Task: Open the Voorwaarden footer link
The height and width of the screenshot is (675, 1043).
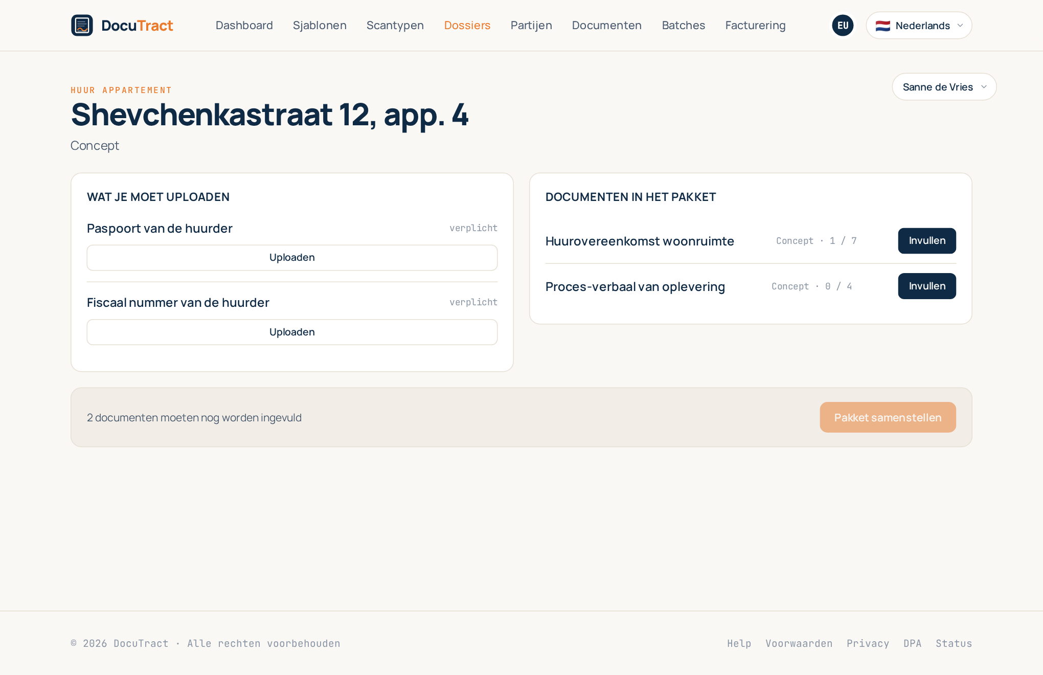Action: click(x=799, y=643)
